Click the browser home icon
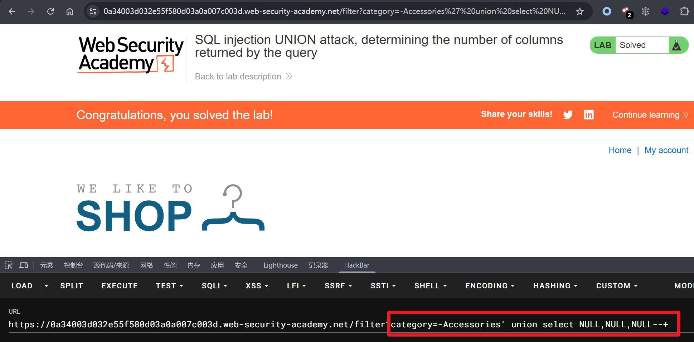The width and height of the screenshot is (694, 342). click(70, 11)
